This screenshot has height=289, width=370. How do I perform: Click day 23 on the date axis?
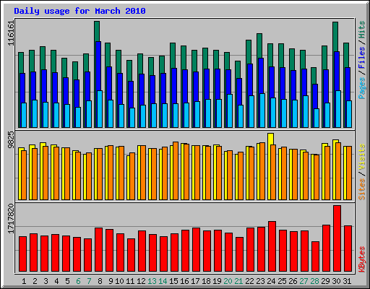260,281
